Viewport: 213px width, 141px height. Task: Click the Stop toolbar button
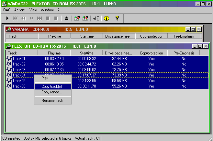point(48,18)
